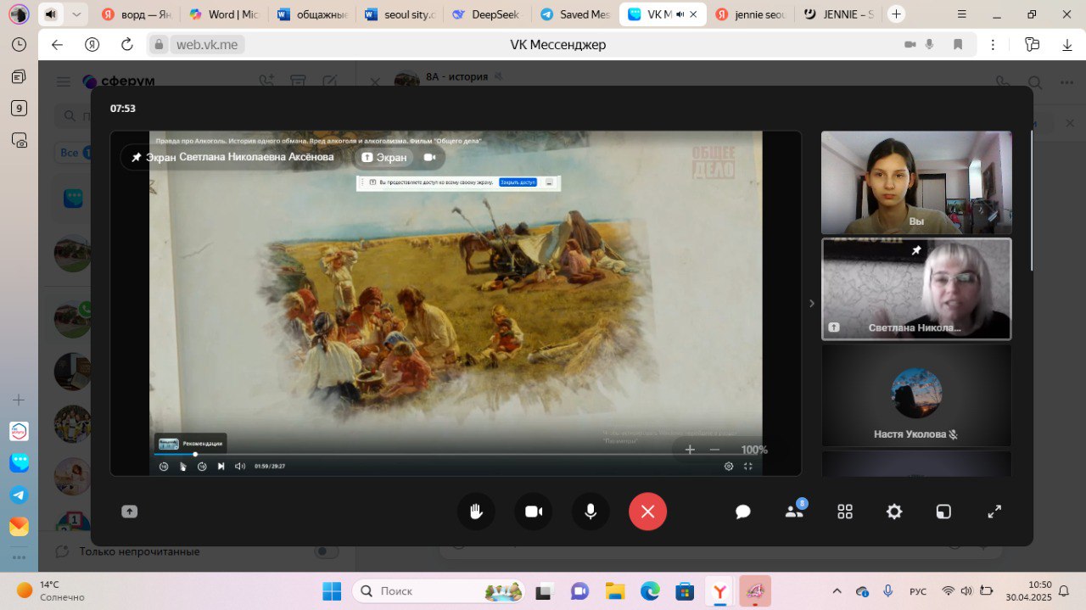Select the Экран stream pill
The image size is (1086, 610).
click(x=383, y=157)
